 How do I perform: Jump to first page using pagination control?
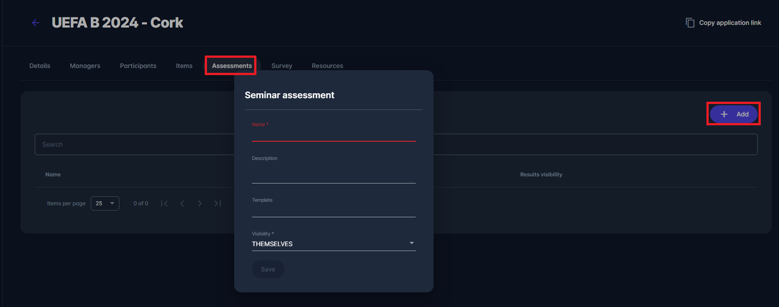click(164, 203)
